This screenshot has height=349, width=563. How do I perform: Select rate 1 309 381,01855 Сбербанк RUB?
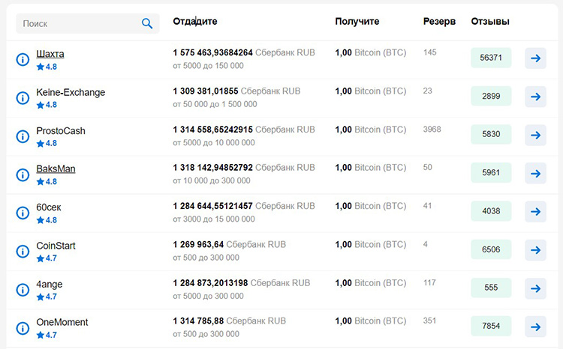(x=236, y=91)
